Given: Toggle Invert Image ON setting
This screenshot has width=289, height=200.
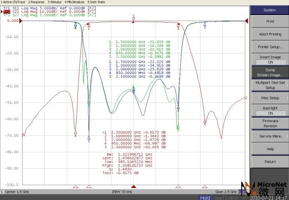Looking at the screenshot, I should point(270,60).
